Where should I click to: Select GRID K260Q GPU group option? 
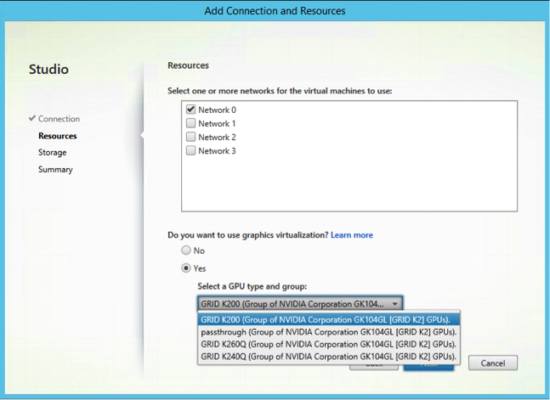[328, 344]
